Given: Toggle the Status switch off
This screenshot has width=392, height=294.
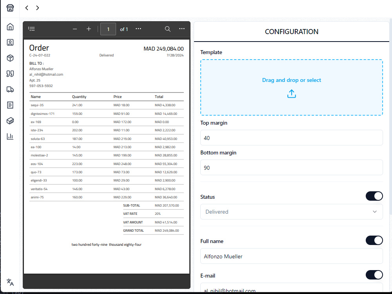Looking at the screenshot, I should 374,196.
